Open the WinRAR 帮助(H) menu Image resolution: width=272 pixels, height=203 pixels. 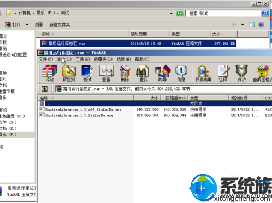click(x=142, y=59)
